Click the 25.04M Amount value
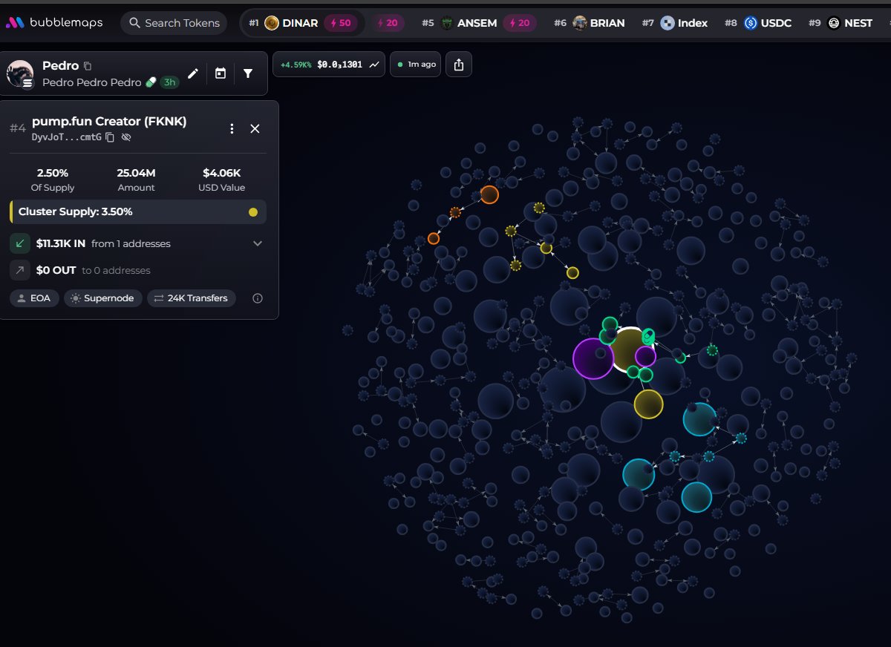The height and width of the screenshot is (647, 891). 136,173
